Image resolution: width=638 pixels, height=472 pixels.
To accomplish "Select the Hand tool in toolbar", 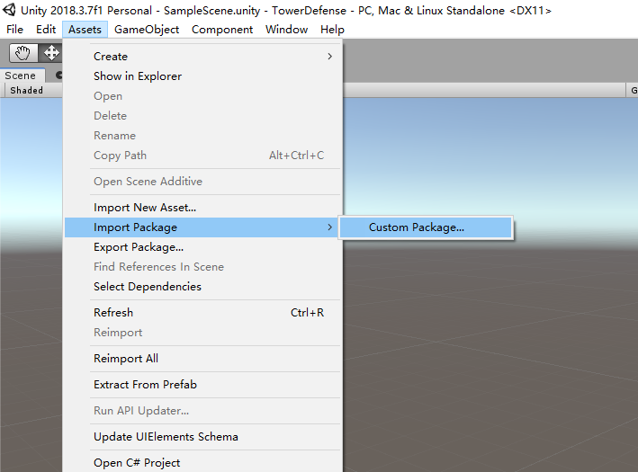I will pyautogui.click(x=23, y=53).
